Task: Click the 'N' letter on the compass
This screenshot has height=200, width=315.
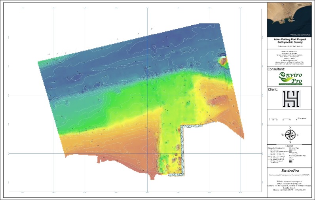Action: [x=291, y=128]
